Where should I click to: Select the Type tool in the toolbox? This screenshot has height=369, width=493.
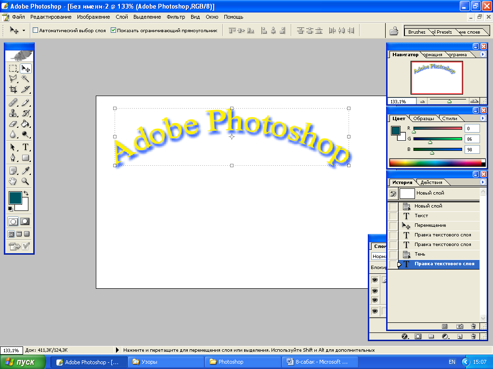click(26, 147)
